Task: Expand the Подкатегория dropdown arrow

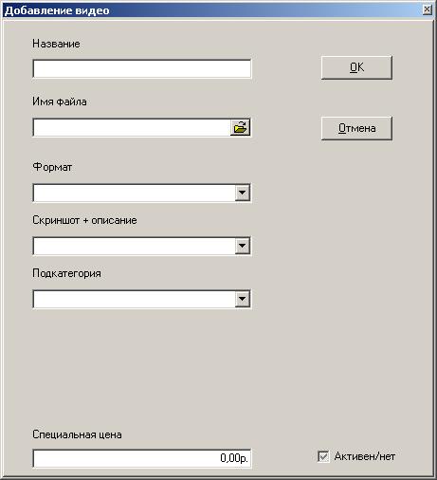Action: tap(243, 299)
